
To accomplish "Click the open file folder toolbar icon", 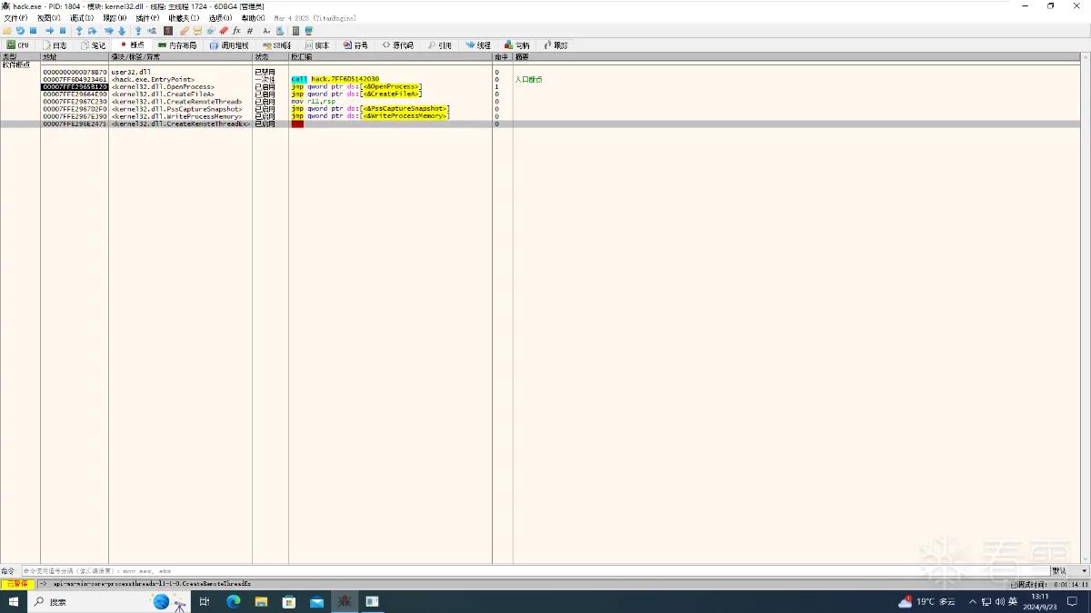I will pyautogui.click(x=7, y=30).
